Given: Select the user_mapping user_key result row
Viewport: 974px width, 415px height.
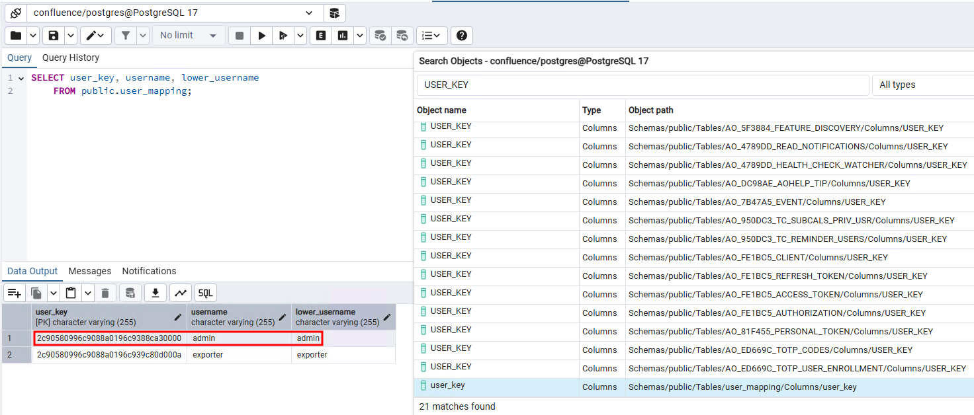Looking at the screenshot, I should coord(694,387).
